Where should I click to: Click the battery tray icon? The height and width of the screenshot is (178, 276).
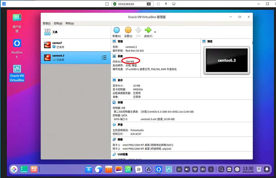(203, 169)
